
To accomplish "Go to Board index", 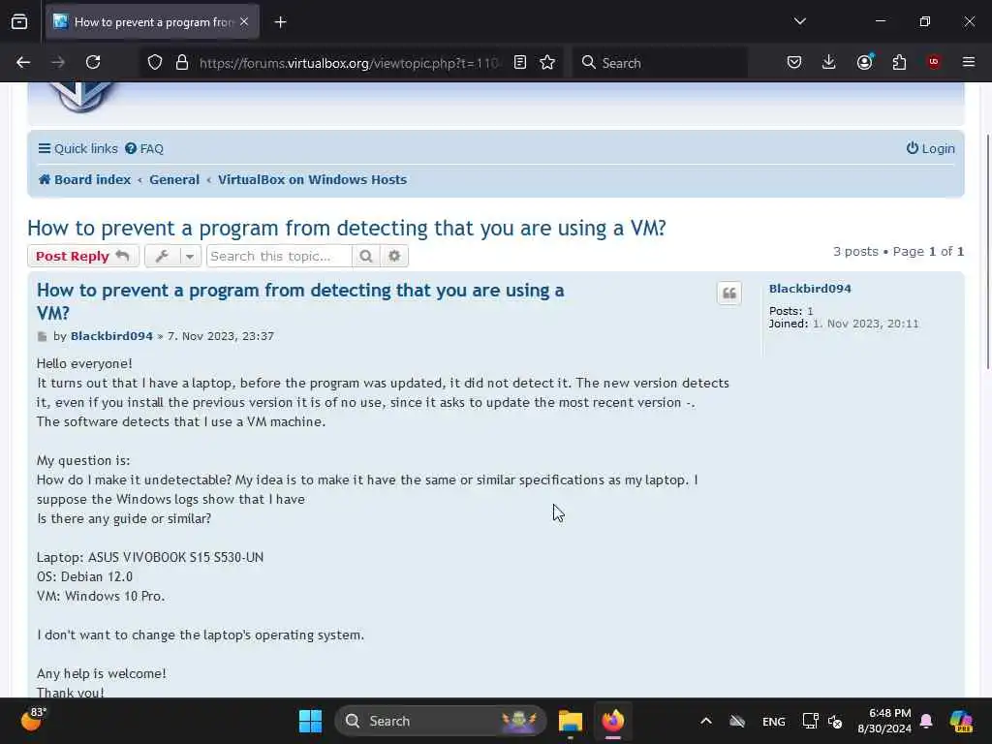I will click(x=85, y=179).
